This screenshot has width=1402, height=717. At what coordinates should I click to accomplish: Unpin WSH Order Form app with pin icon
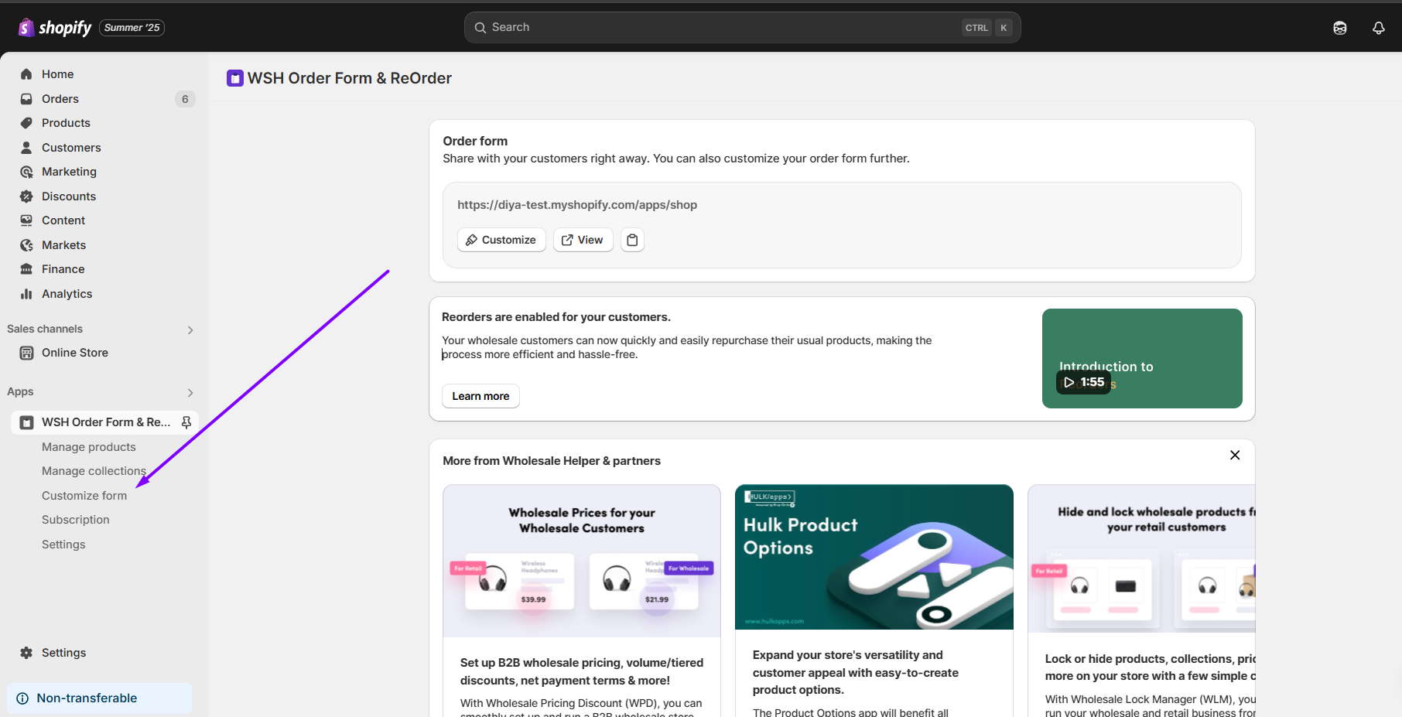click(186, 422)
